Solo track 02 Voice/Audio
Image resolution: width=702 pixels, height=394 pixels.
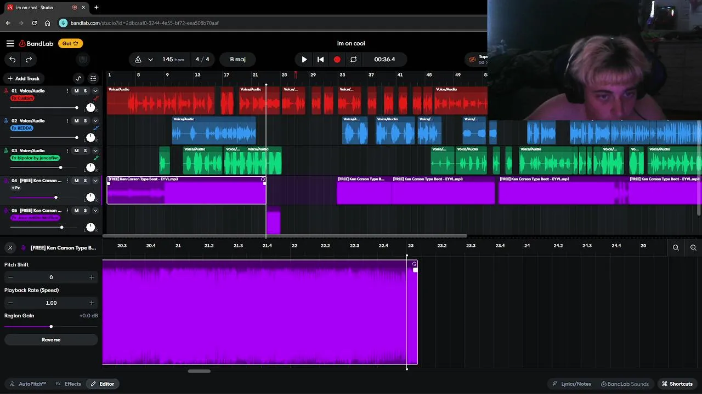pyautogui.click(x=85, y=121)
